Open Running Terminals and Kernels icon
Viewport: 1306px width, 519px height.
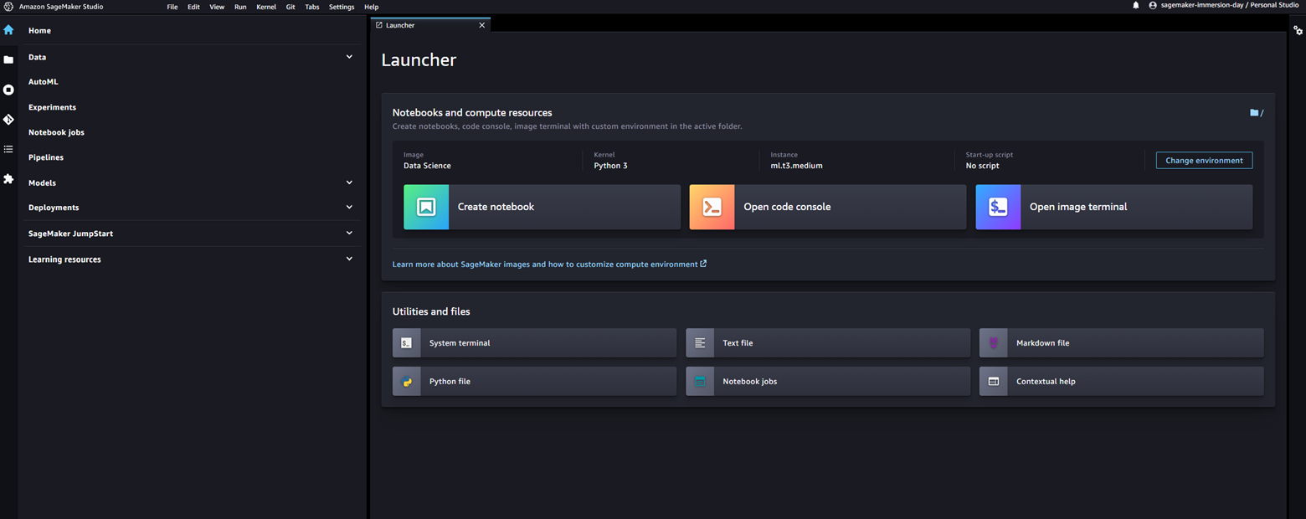coord(8,90)
